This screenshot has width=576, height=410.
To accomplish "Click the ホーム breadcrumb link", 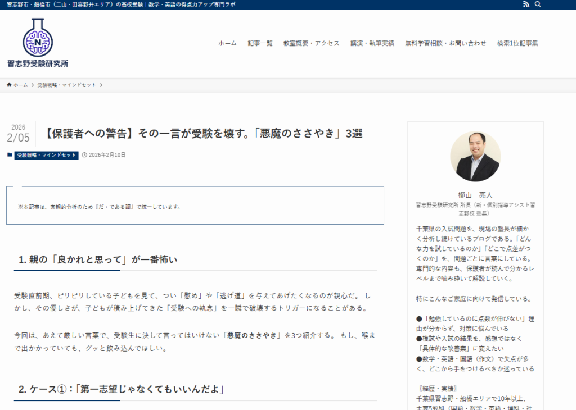I will click(x=20, y=85).
